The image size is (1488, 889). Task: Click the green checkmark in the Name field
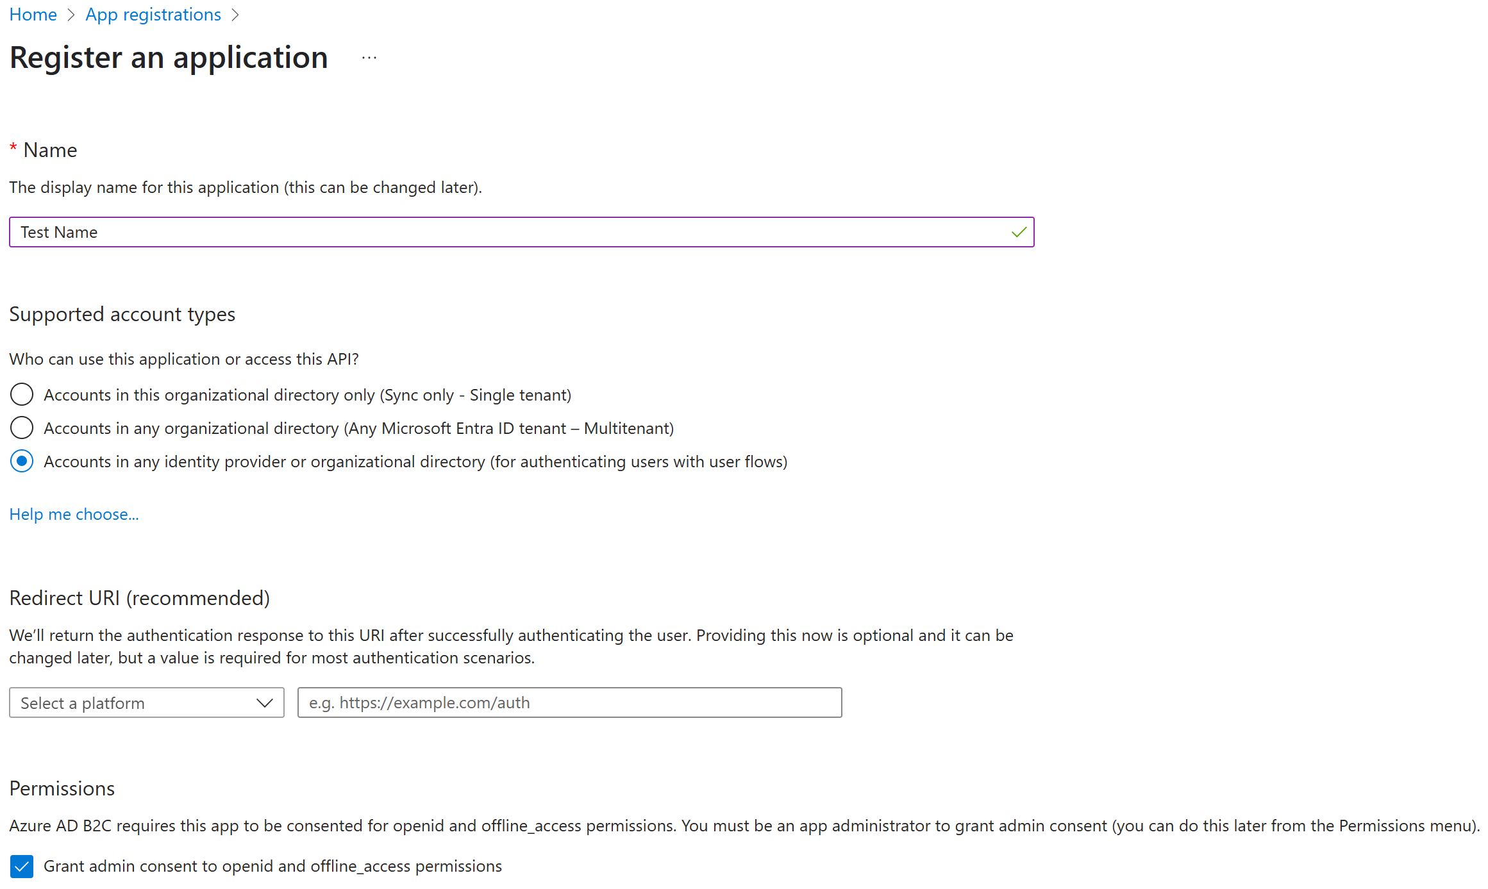[x=1019, y=232]
